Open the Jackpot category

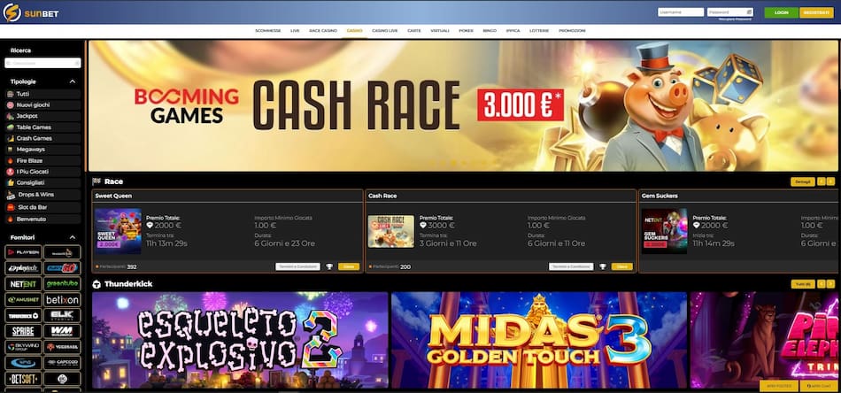42,116
